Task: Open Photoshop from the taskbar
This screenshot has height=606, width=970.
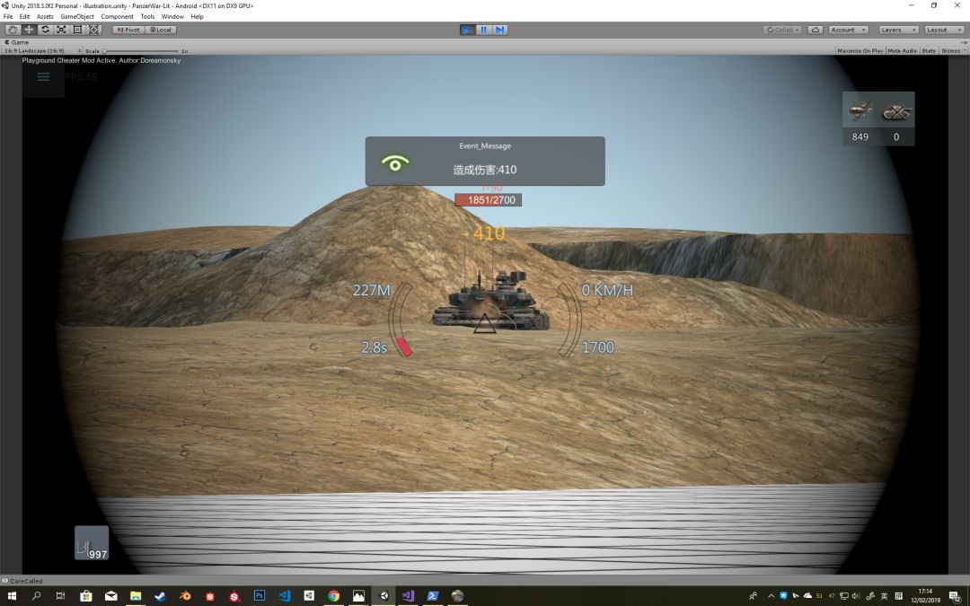Action: click(260, 595)
